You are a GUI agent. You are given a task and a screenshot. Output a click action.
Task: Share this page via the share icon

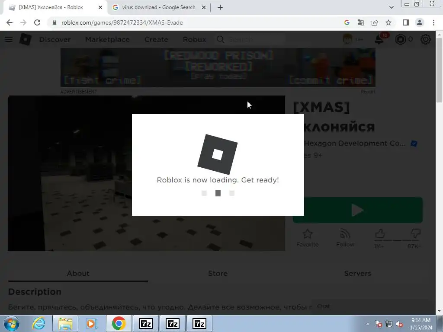[x=375, y=22]
